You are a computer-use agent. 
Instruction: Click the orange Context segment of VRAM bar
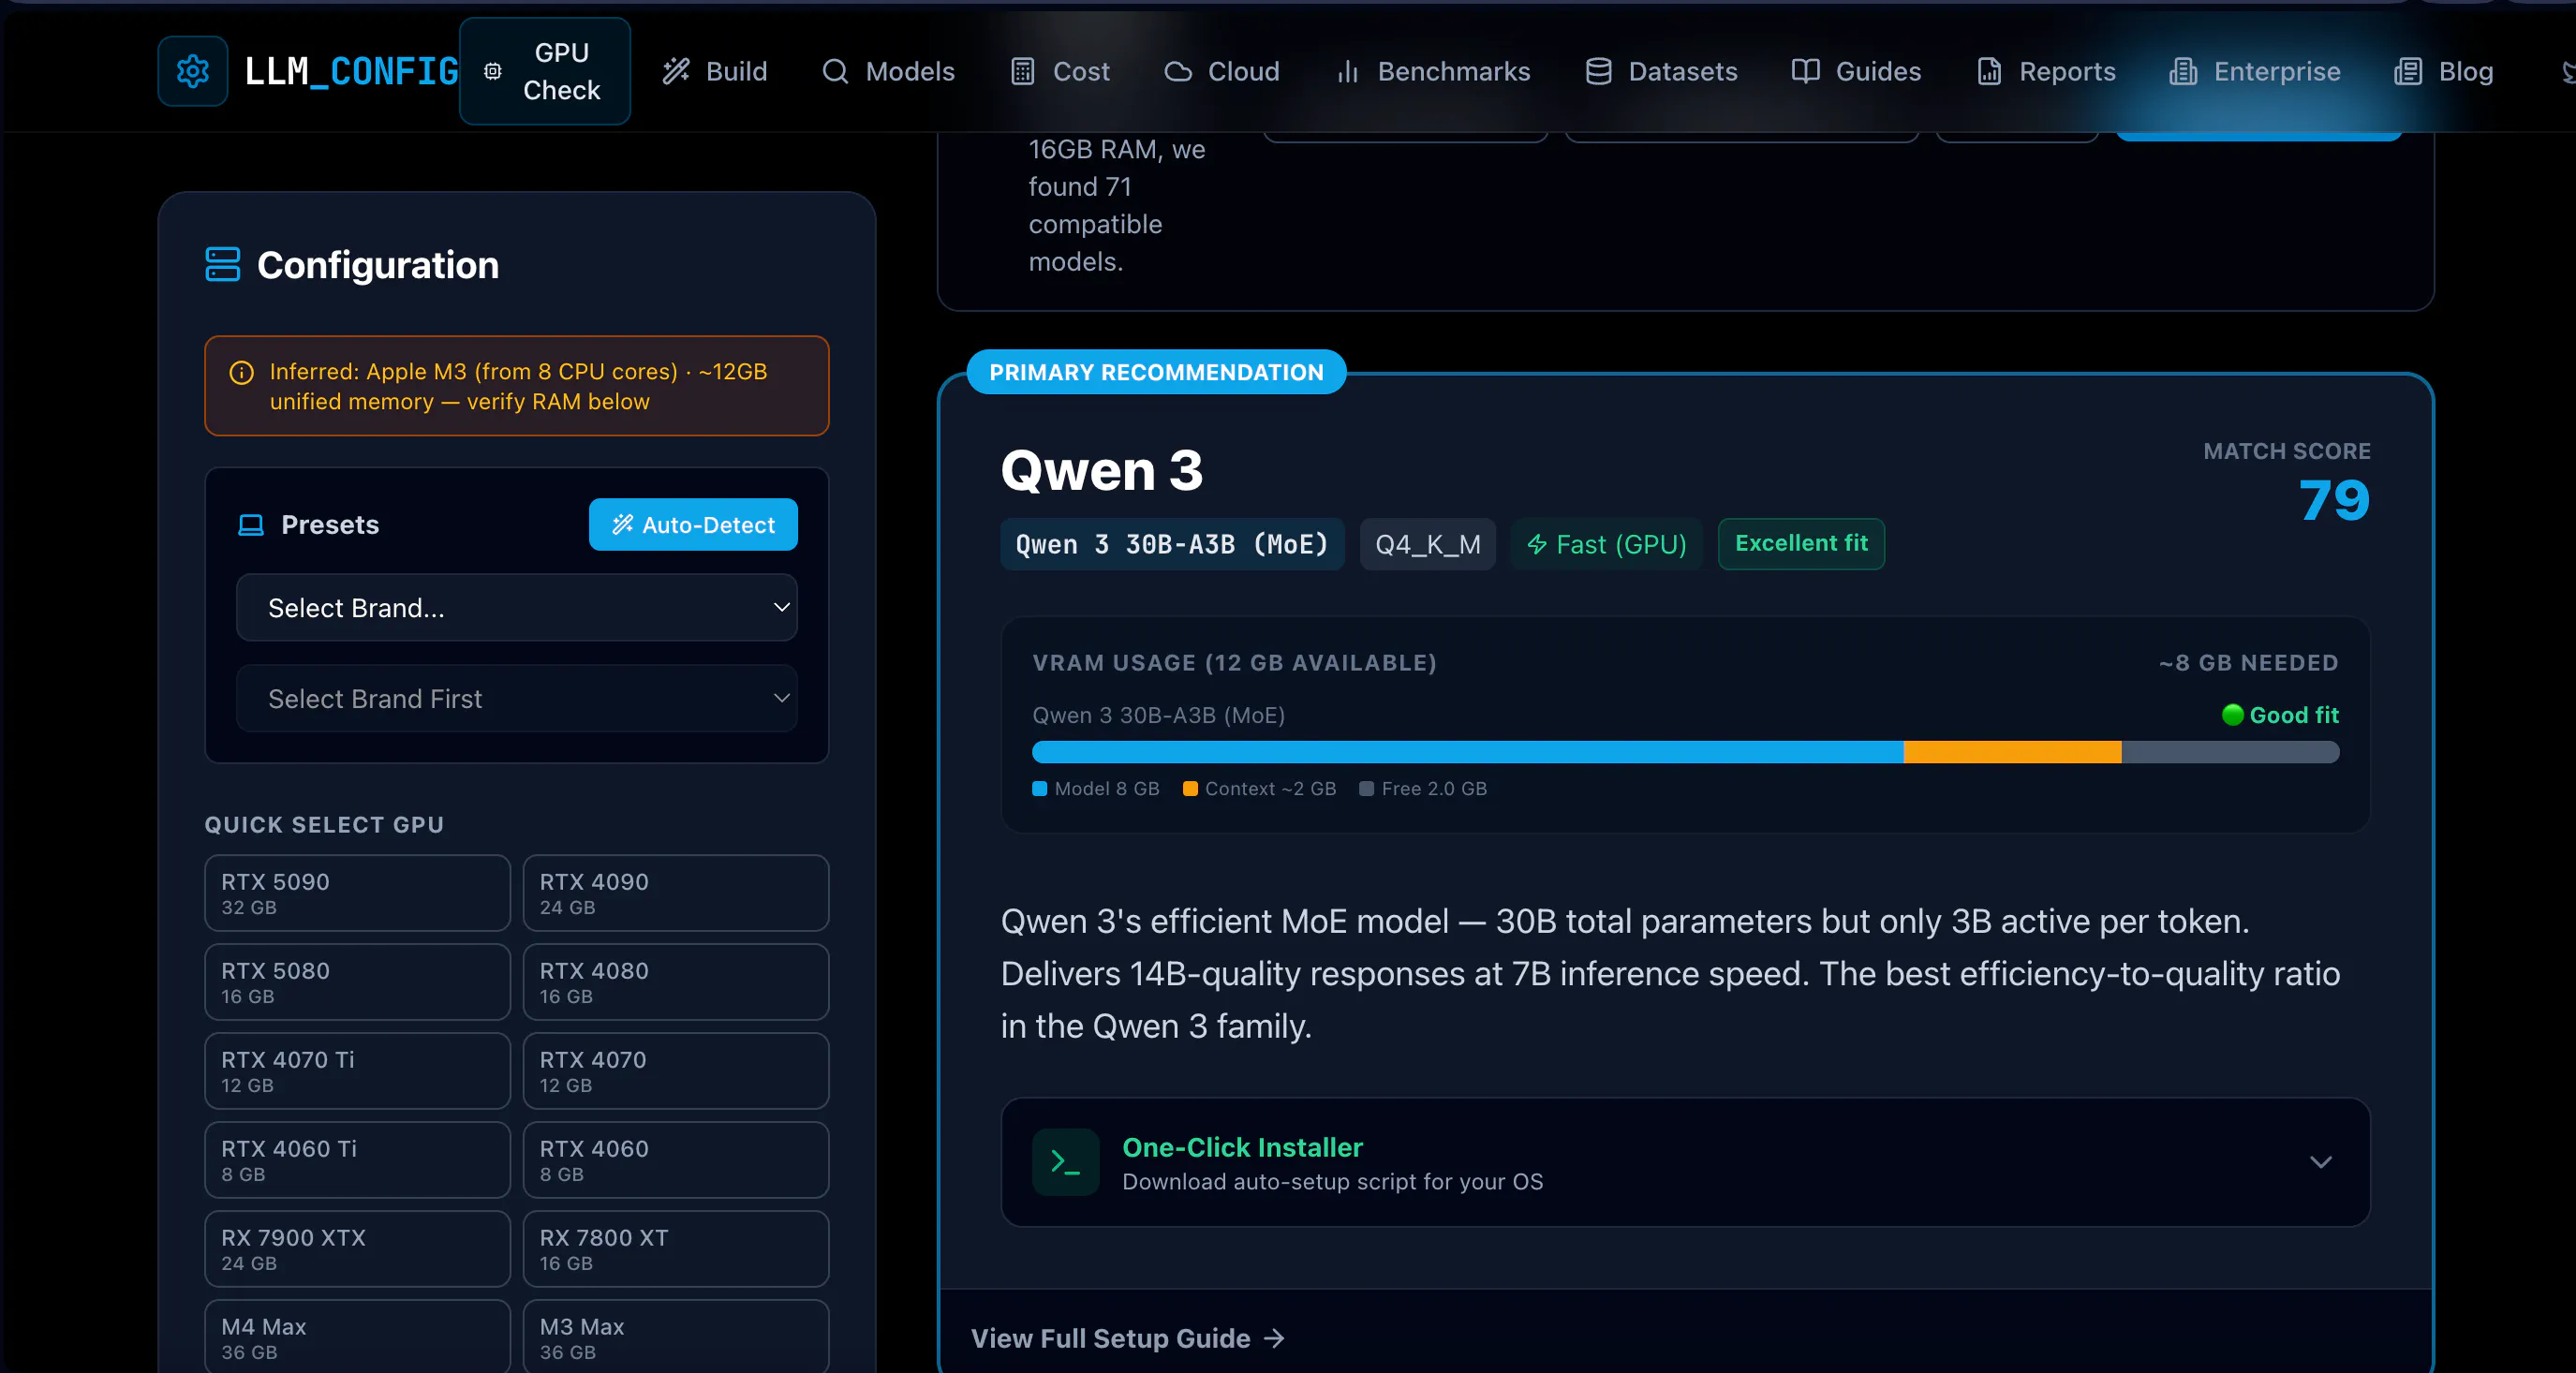tap(2012, 752)
